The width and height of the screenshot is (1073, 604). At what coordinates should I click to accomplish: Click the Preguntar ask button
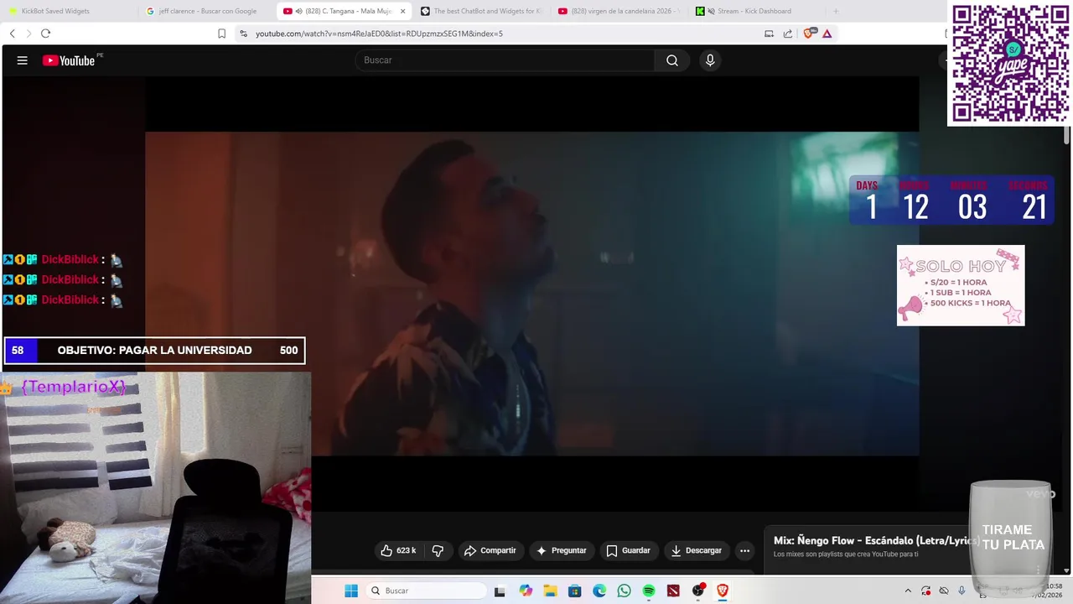point(562,550)
